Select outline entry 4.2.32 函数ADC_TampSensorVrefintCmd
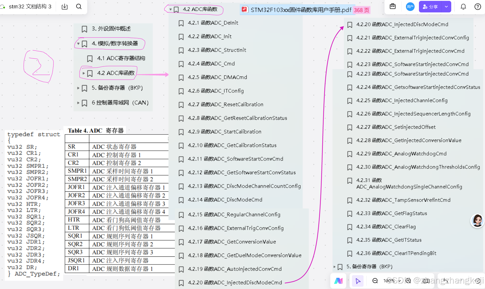This screenshot has height=289, width=485. coord(403,200)
